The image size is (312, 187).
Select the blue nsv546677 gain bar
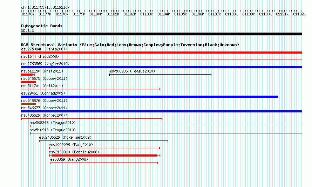[161, 111]
